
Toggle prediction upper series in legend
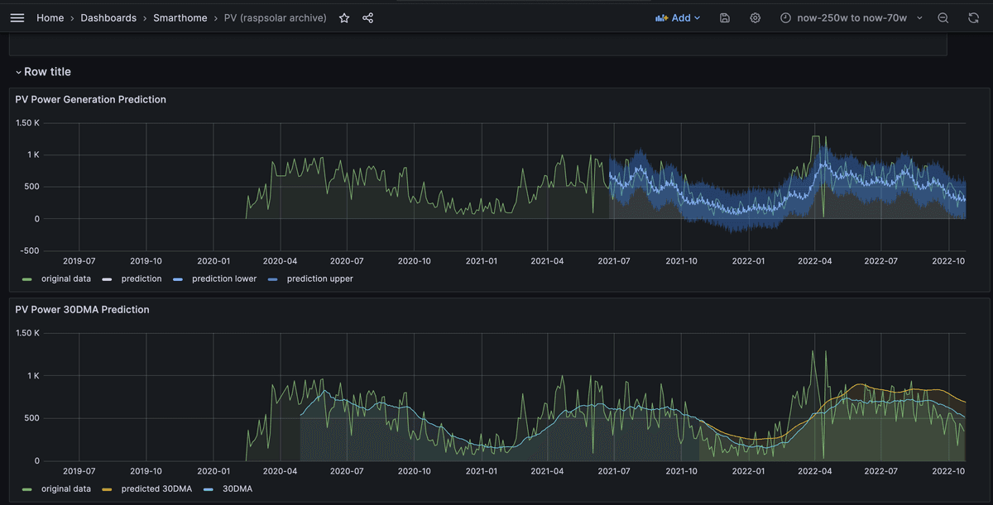click(x=319, y=279)
